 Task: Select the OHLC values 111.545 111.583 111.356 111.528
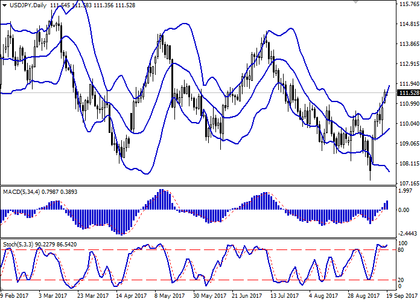[92, 5]
